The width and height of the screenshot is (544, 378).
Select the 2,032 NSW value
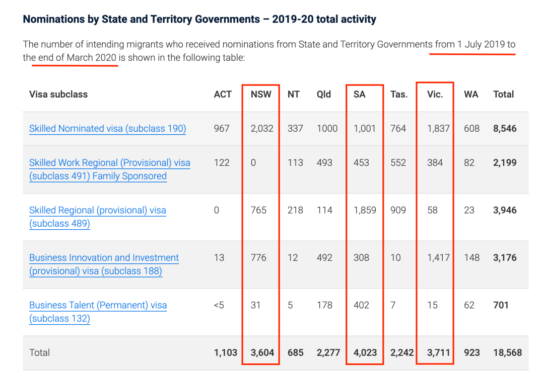pos(262,128)
